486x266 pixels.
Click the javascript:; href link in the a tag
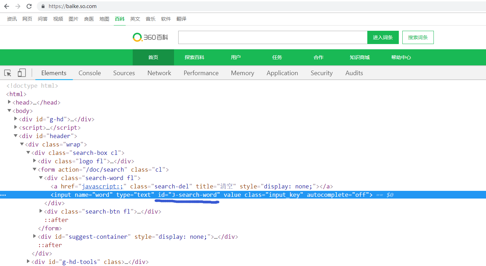pos(102,186)
